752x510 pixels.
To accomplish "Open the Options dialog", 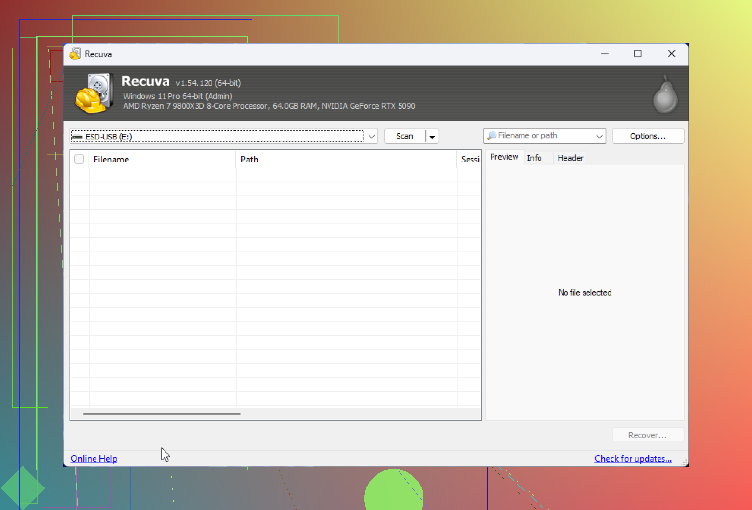I will pyautogui.click(x=648, y=136).
